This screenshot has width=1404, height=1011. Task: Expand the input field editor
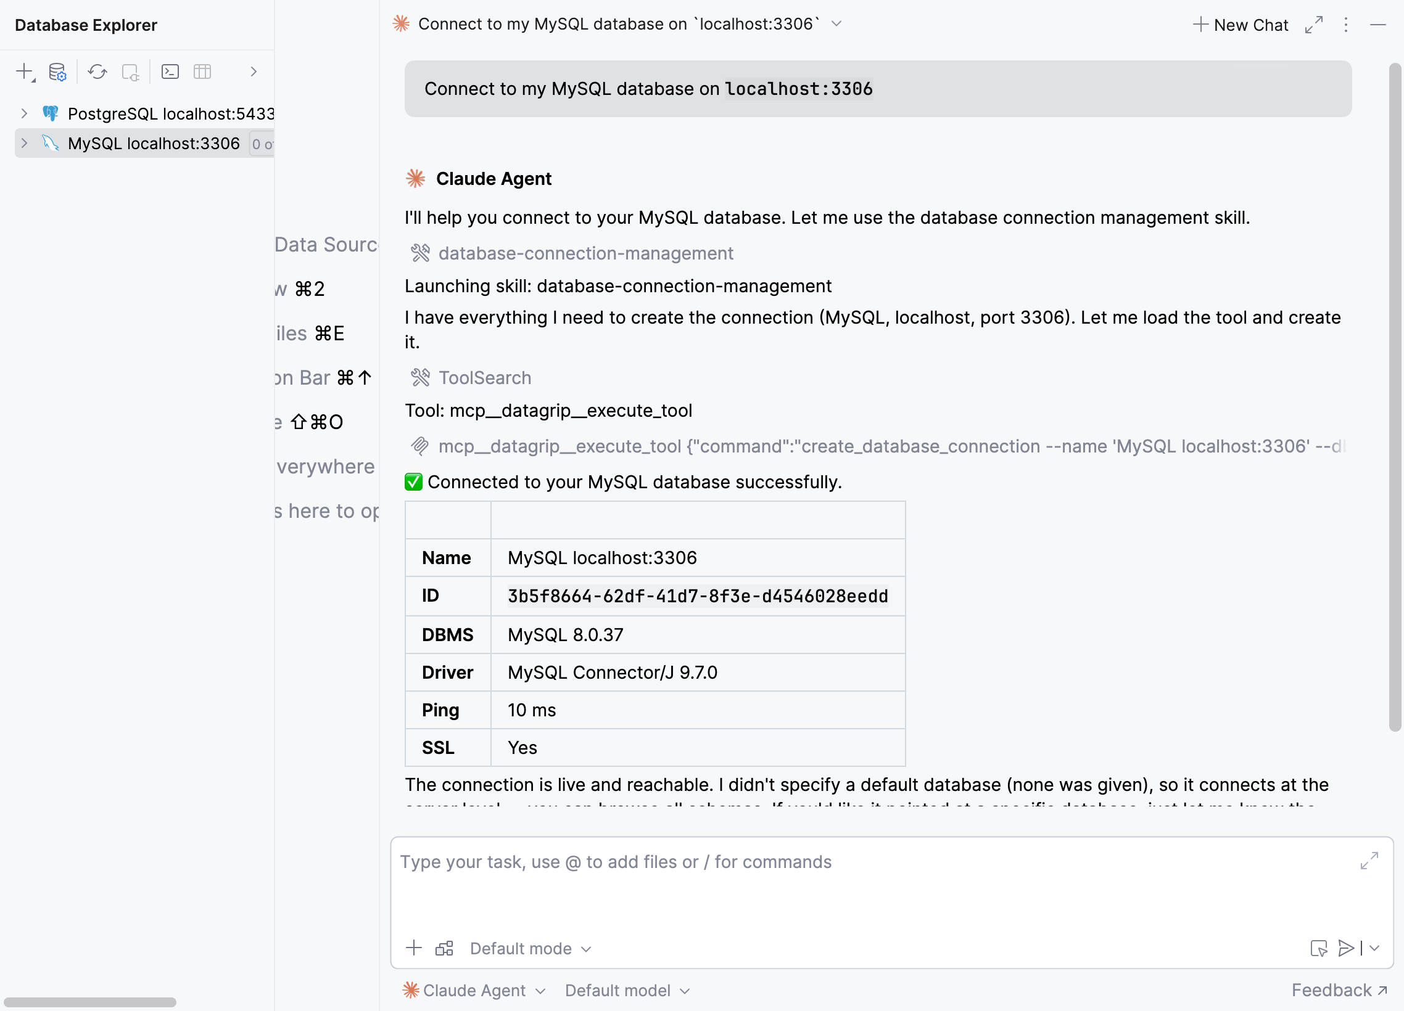[x=1369, y=861]
